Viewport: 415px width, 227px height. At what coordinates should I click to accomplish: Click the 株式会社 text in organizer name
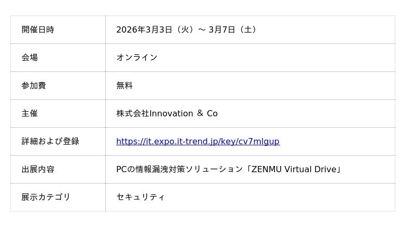pyautogui.click(x=133, y=113)
